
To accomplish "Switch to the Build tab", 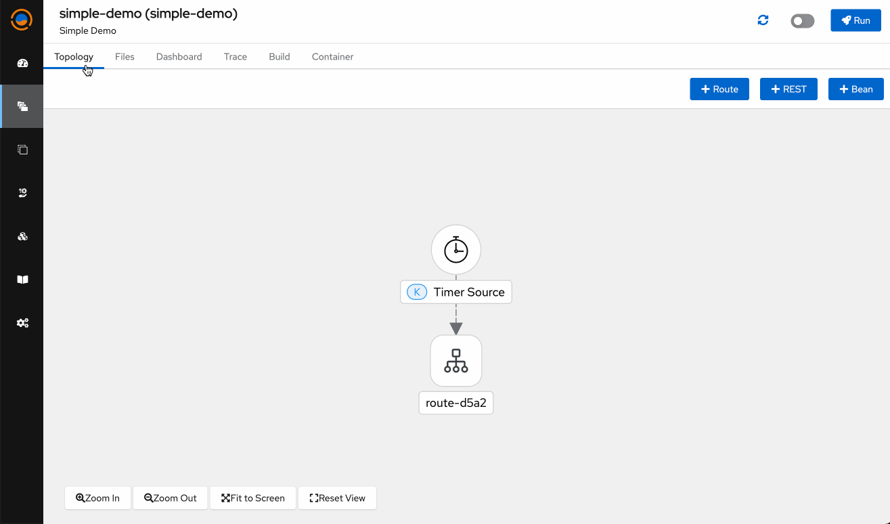I will (x=279, y=57).
